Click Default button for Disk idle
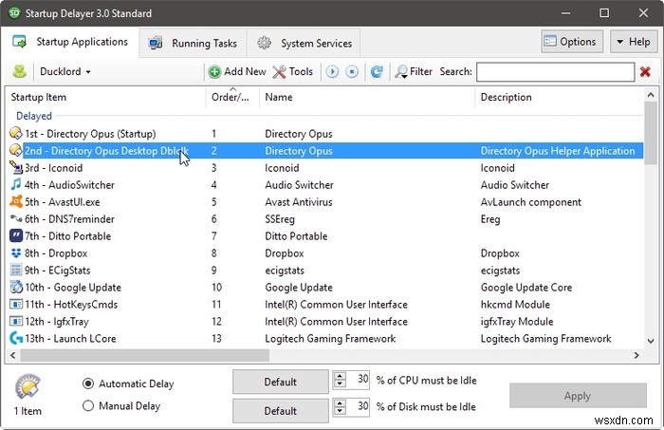The image size is (664, 430). 281,410
